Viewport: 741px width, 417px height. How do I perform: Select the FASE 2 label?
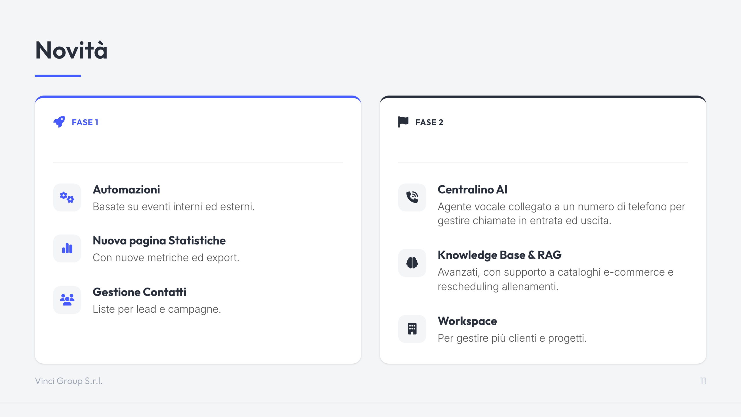429,122
